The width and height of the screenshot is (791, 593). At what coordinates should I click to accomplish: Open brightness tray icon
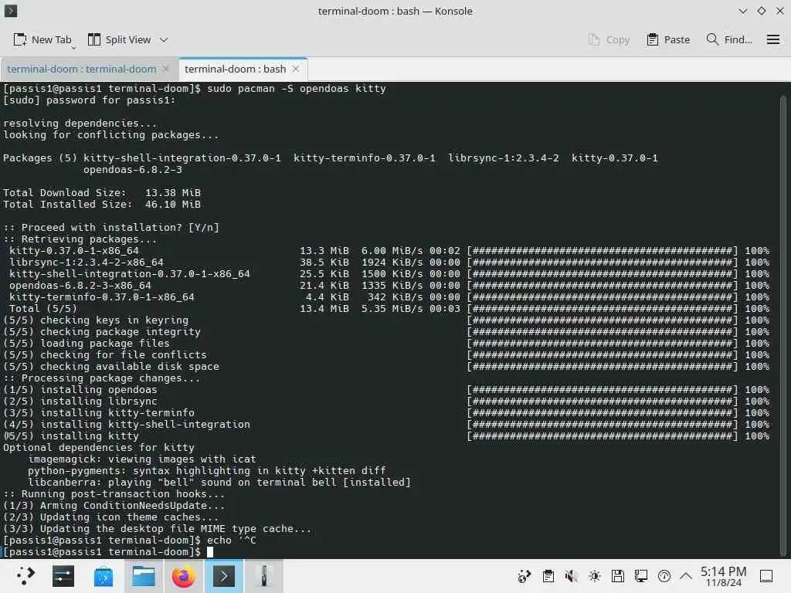tap(594, 576)
